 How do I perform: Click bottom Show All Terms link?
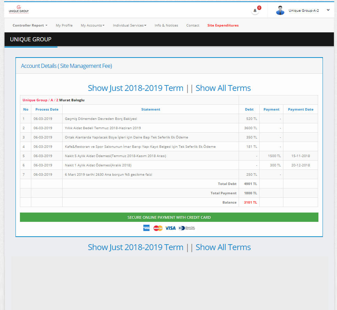click(x=223, y=247)
